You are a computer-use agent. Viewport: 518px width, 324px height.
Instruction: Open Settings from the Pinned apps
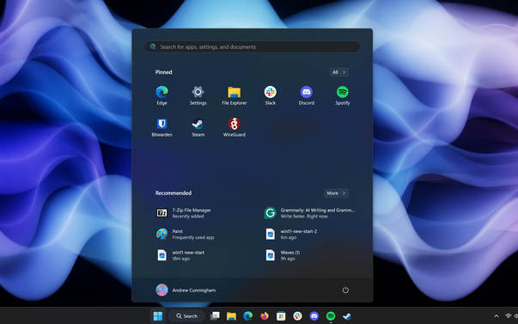(198, 95)
